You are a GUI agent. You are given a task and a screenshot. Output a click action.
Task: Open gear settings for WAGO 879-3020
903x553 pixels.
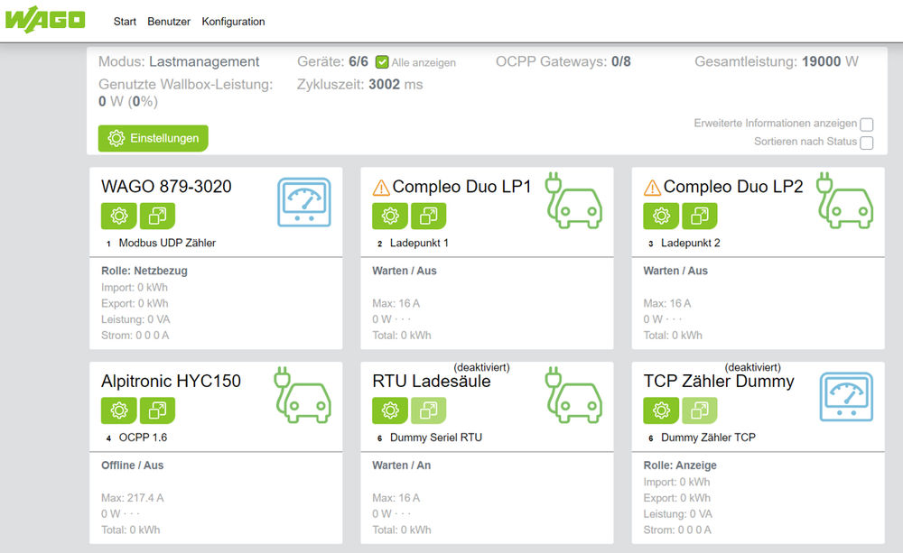tap(118, 216)
